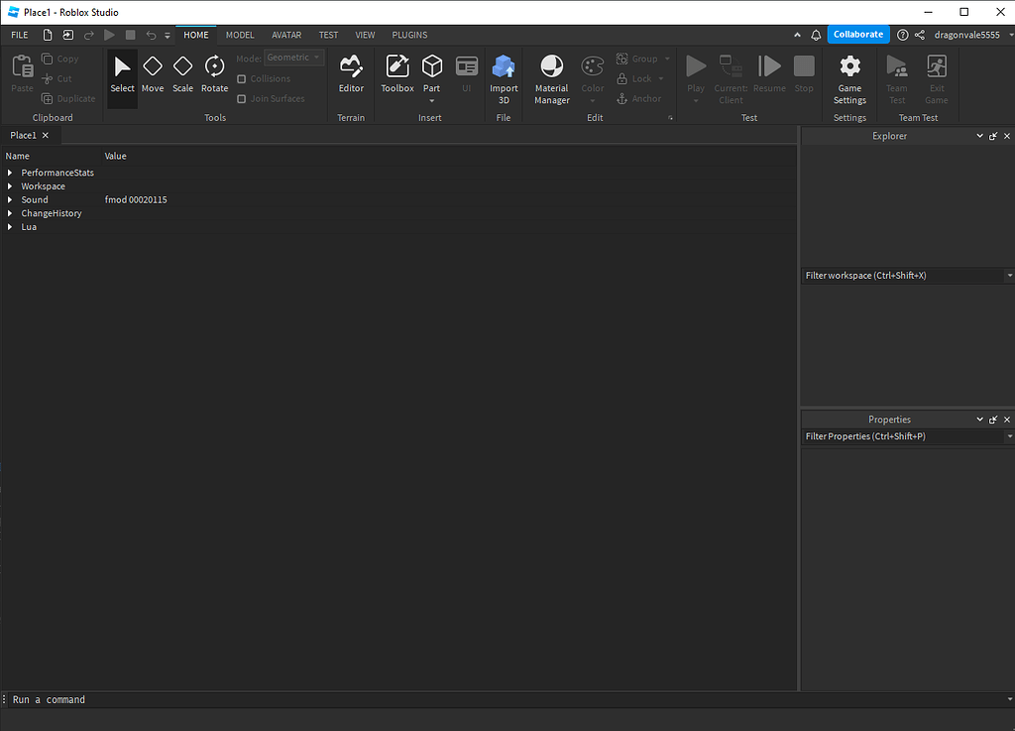Open the Terrain Editor
Screen dimensions: 1015x731
[351, 75]
